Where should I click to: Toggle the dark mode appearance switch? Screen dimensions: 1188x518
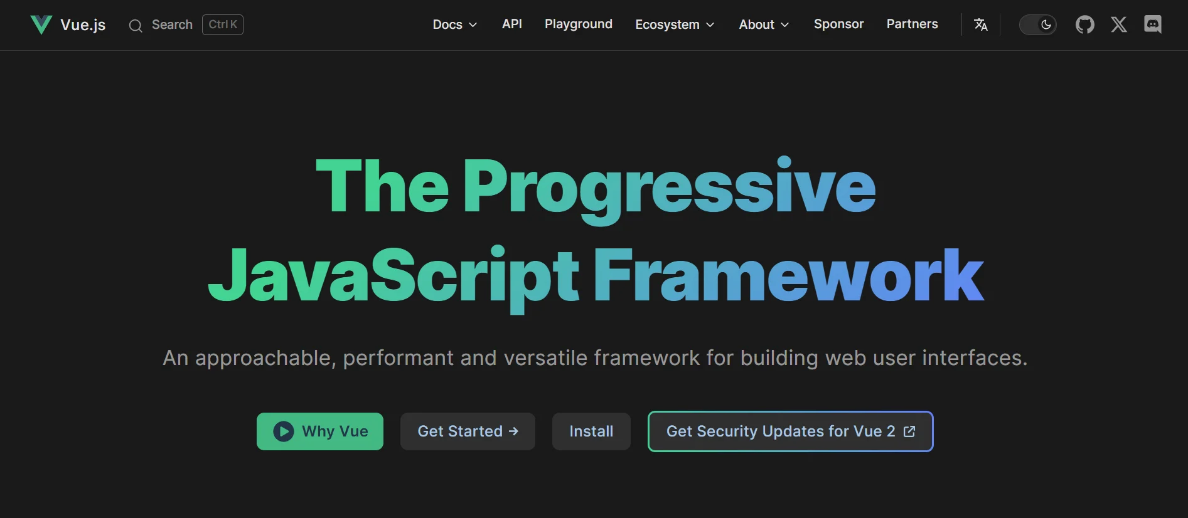click(1037, 24)
